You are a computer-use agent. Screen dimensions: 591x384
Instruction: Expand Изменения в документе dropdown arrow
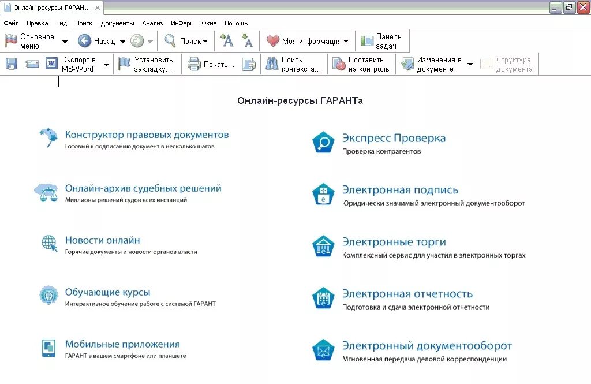(x=470, y=64)
